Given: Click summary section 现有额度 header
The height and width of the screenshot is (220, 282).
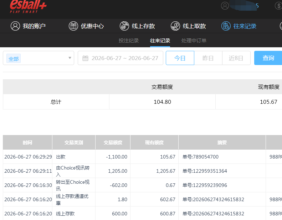Looking at the screenshot, I should tap(269, 87).
